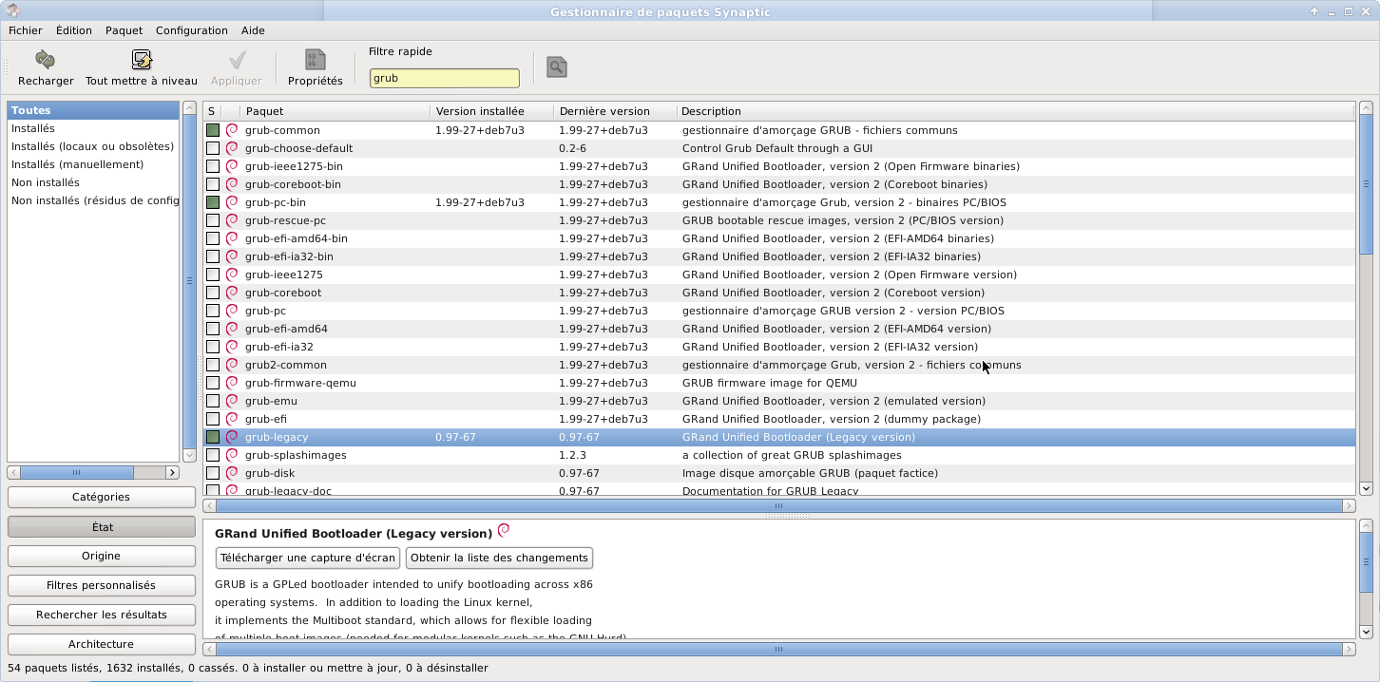Viewport: 1380px width, 682px height.
Task: Sort by Dernière version column header
Action: click(x=615, y=111)
